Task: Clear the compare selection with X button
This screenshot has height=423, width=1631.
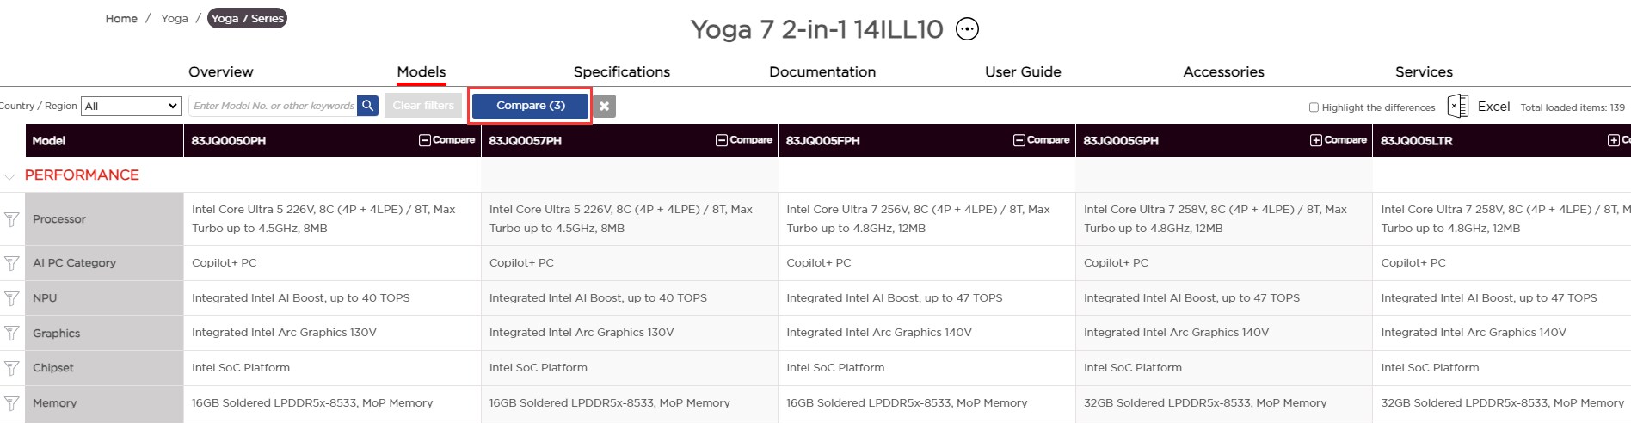Action: (x=604, y=106)
